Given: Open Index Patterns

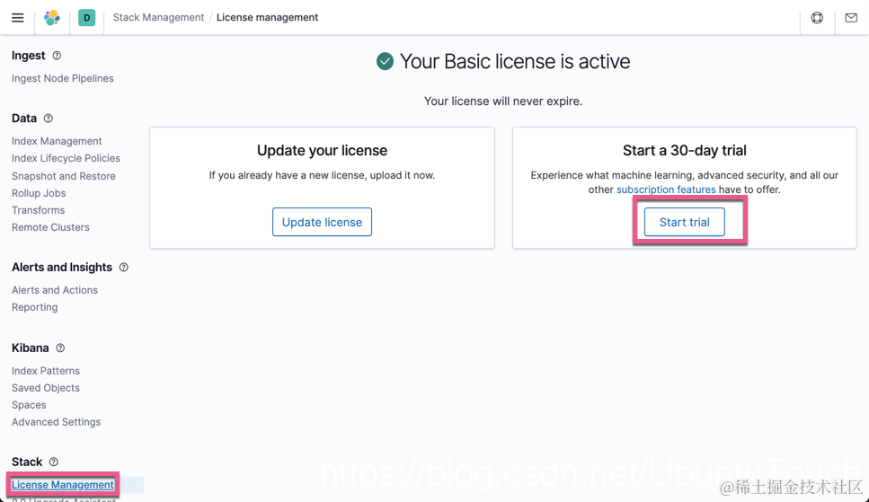Looking at the screenshot, I should coord(46,371).
